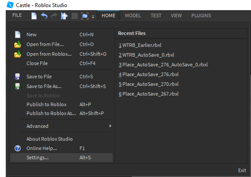Select Online Help menu entry
The height and width of the screenshot is (177, 251).
[61, 148]
